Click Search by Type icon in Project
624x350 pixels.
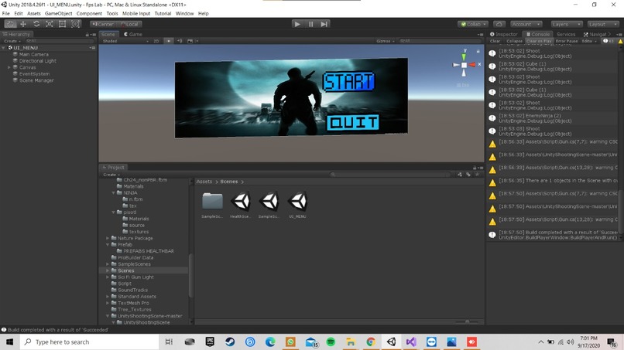[x=460, y=175]
